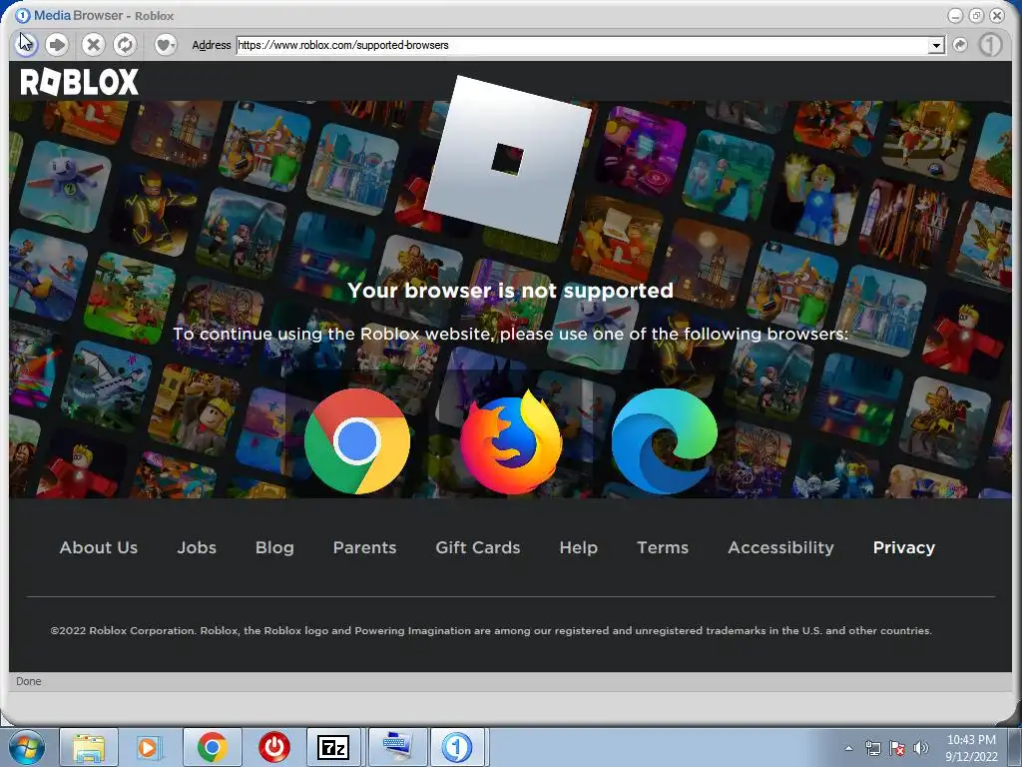Click the 'Done' status bar text
Image resolution: width=1022 pixels, height=767 pixels.
point(29,681)
